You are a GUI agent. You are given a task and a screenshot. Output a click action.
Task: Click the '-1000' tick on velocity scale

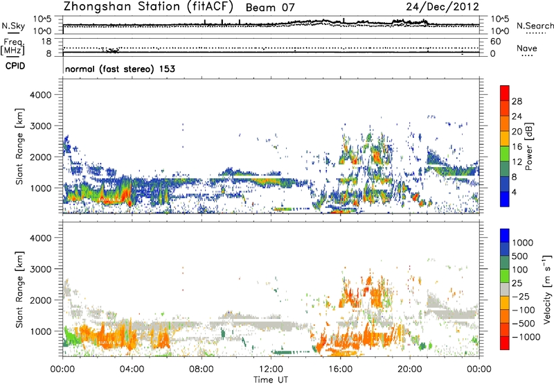pos(526,337)
